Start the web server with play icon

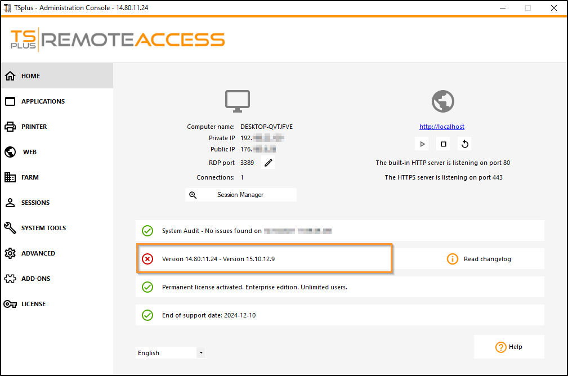coord(422,144)
